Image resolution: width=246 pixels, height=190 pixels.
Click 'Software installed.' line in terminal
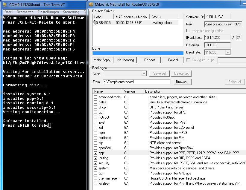tap(26, 121)
